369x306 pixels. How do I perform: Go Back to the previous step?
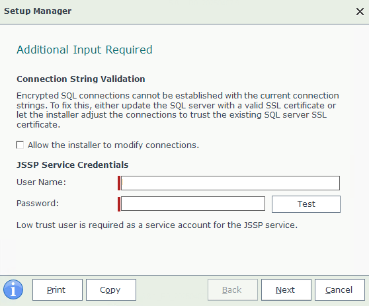233,289
